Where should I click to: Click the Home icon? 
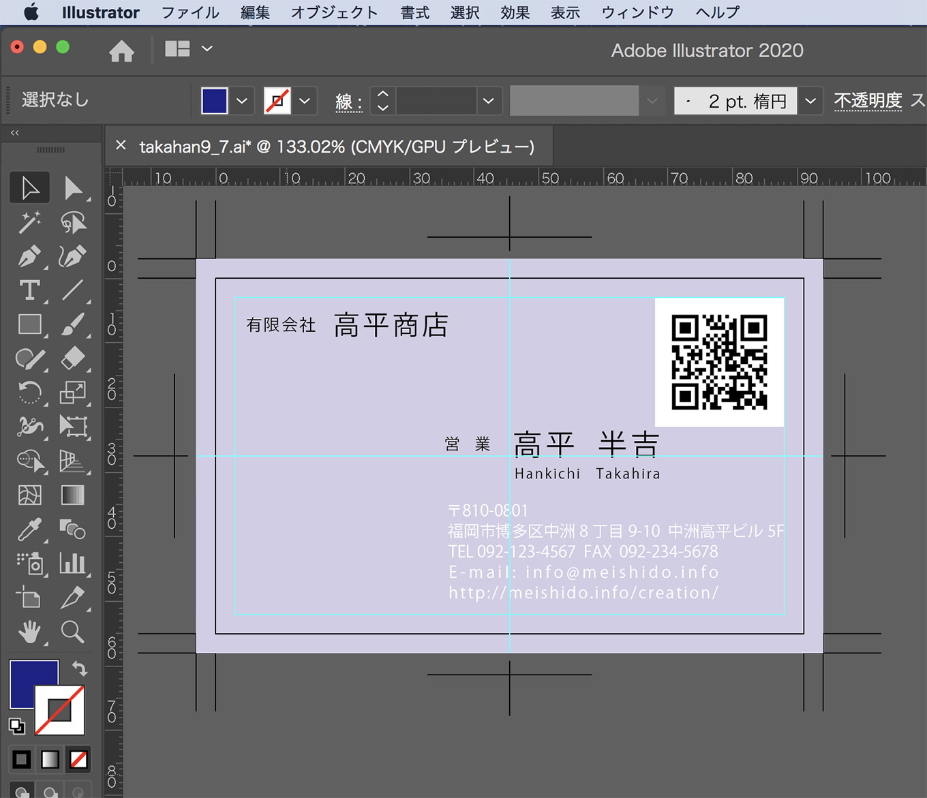pyautogui.click(x=121, y=50)
